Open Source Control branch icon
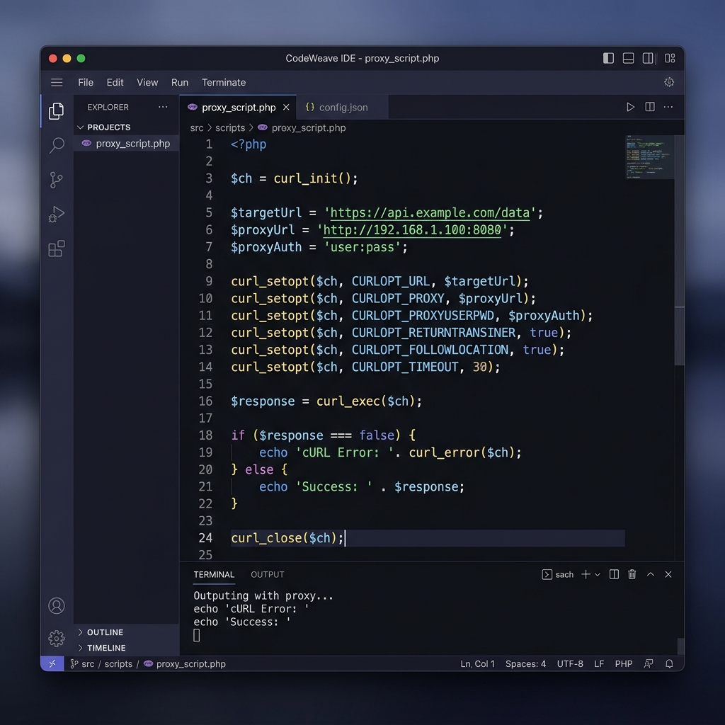The width and height of the screenshot is (725, 725). pyautogui.click(x=56, y=180)
